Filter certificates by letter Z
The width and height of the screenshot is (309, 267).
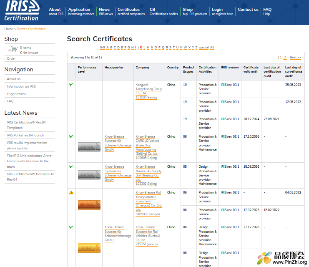point(196,47)
